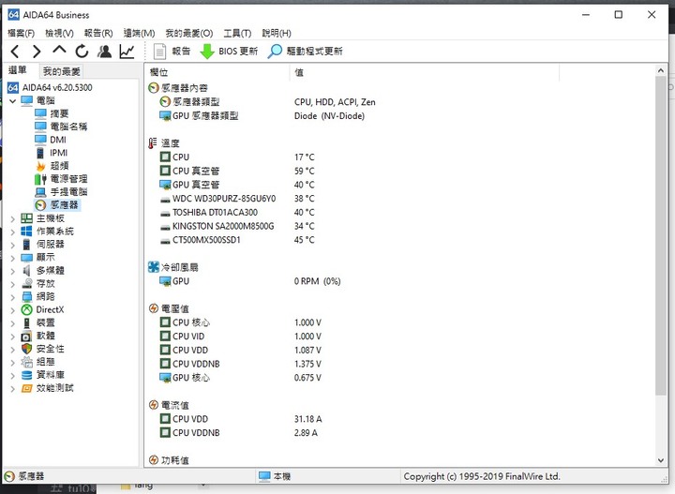The width and height of the screenshot is (675, 494).
Task: Click the 作業系統 Windows logo icon
Action: tap(26, 232)
